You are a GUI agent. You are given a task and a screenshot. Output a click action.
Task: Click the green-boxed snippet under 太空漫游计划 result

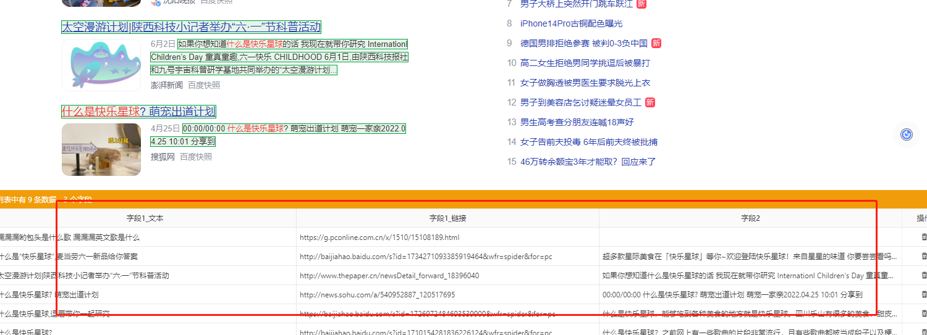click(279, 57)
